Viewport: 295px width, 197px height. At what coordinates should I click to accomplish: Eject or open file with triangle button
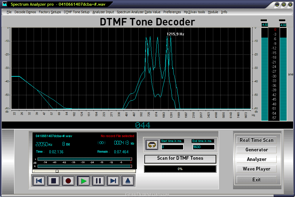click(x=128, y=181)
